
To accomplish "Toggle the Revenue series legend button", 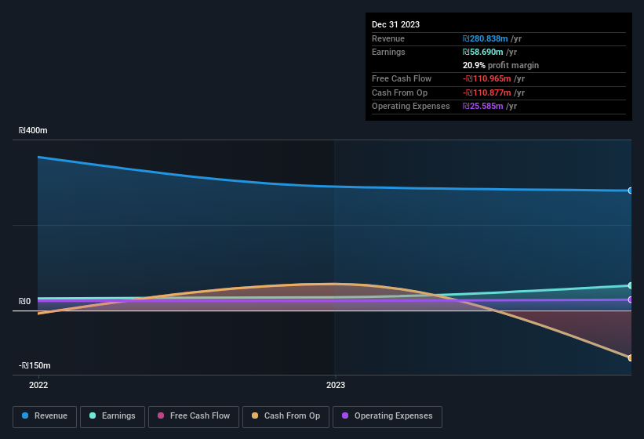I will click(x=45, y=416).
